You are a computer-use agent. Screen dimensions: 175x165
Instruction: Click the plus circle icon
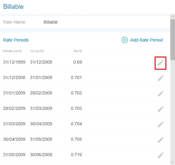[x=125, y=40]
